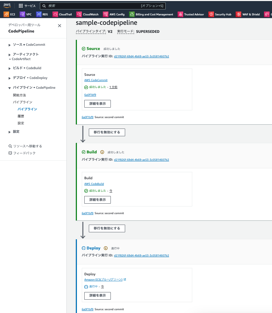Open commit link below the Build action card
272x313 pixels.
pos(87,213)
